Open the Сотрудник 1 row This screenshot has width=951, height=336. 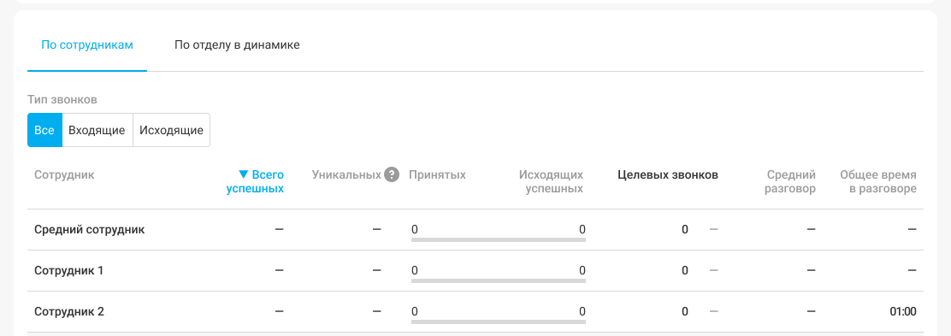[475, 270]
